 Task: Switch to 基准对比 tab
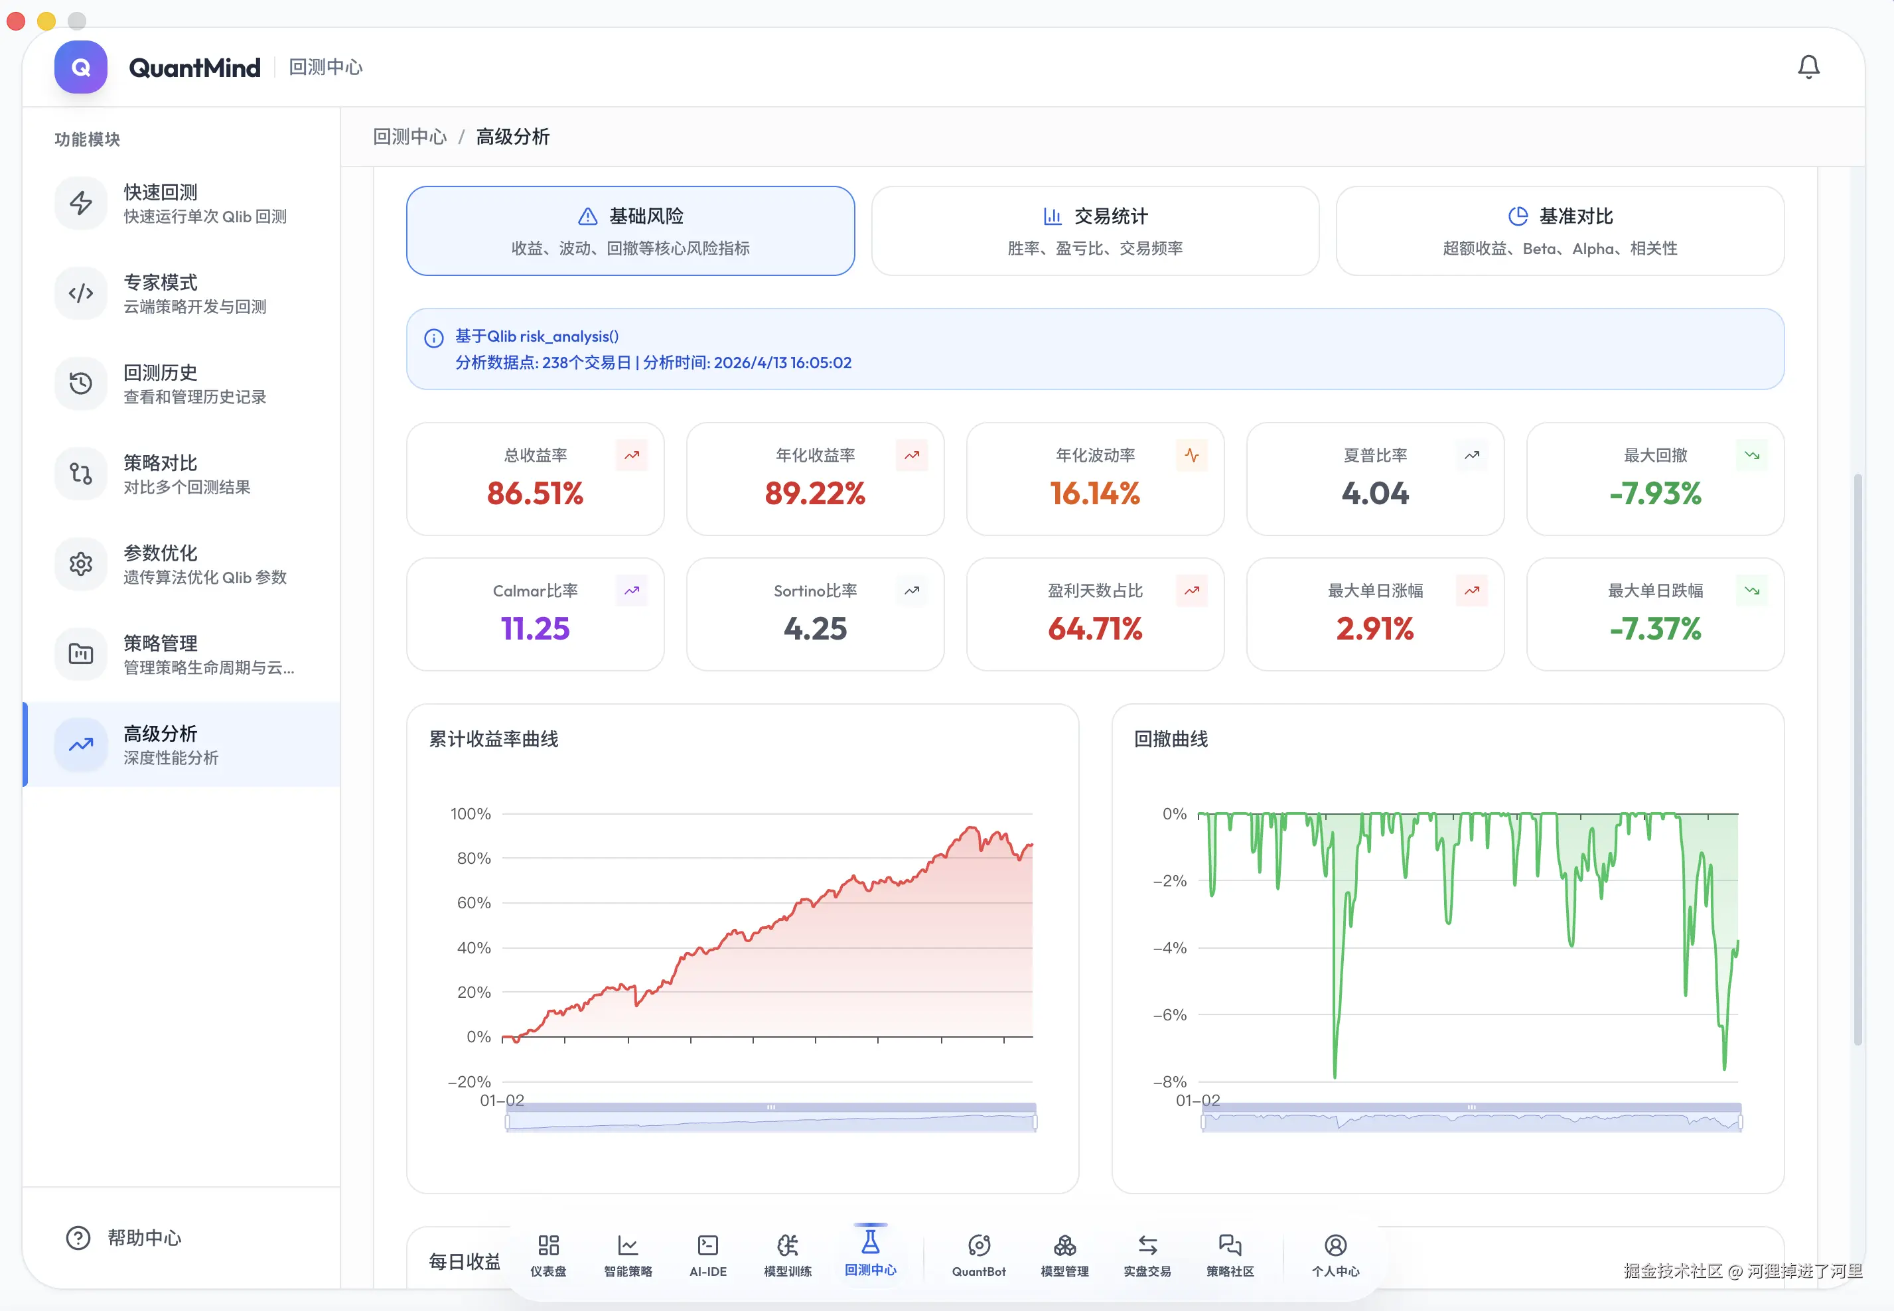click(x=1560, y=231)
